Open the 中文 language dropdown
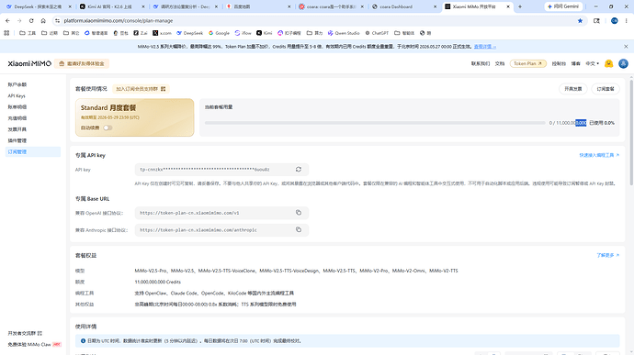Screen dimensions: 634x355 click(593, 63)
